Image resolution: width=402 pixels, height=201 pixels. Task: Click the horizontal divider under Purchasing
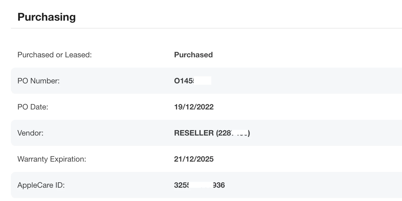(206, 28)
